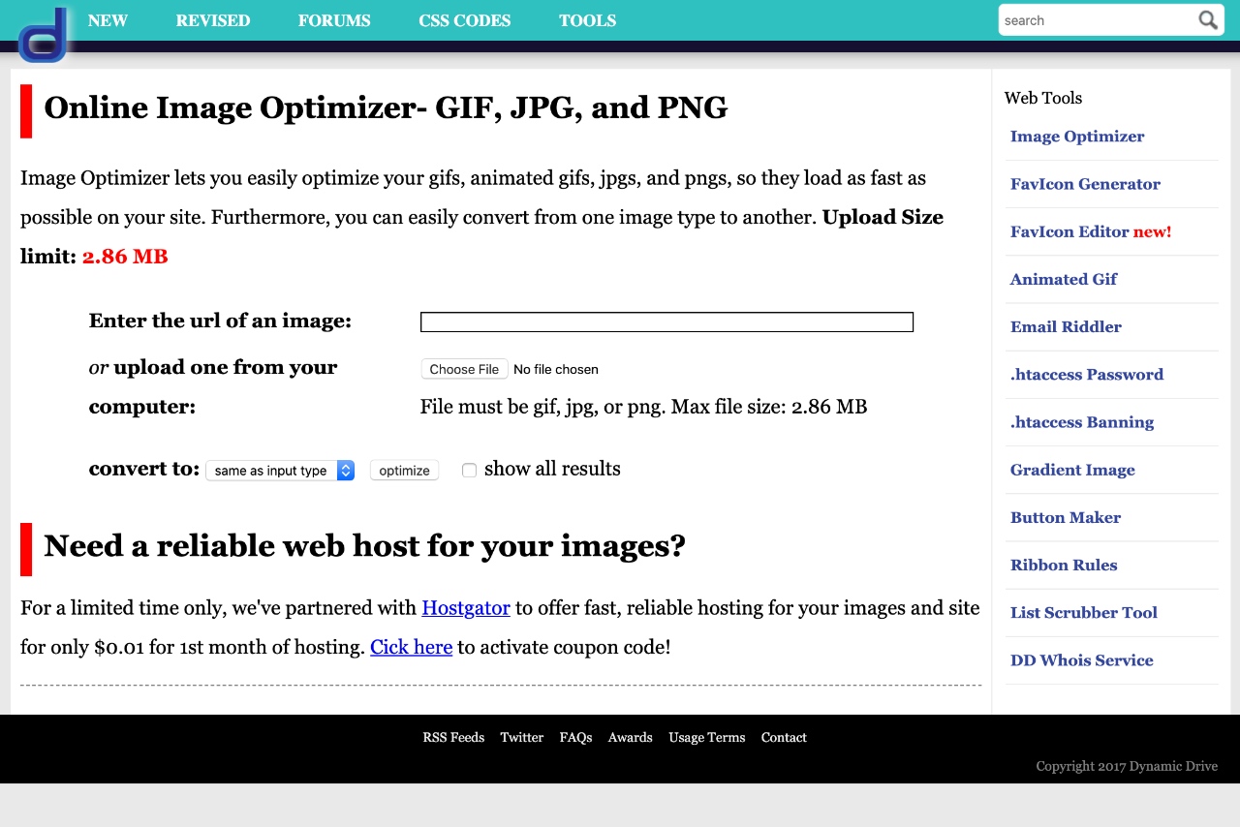Open the Contact footer link

pyautogui.click(x=784, y=738)
